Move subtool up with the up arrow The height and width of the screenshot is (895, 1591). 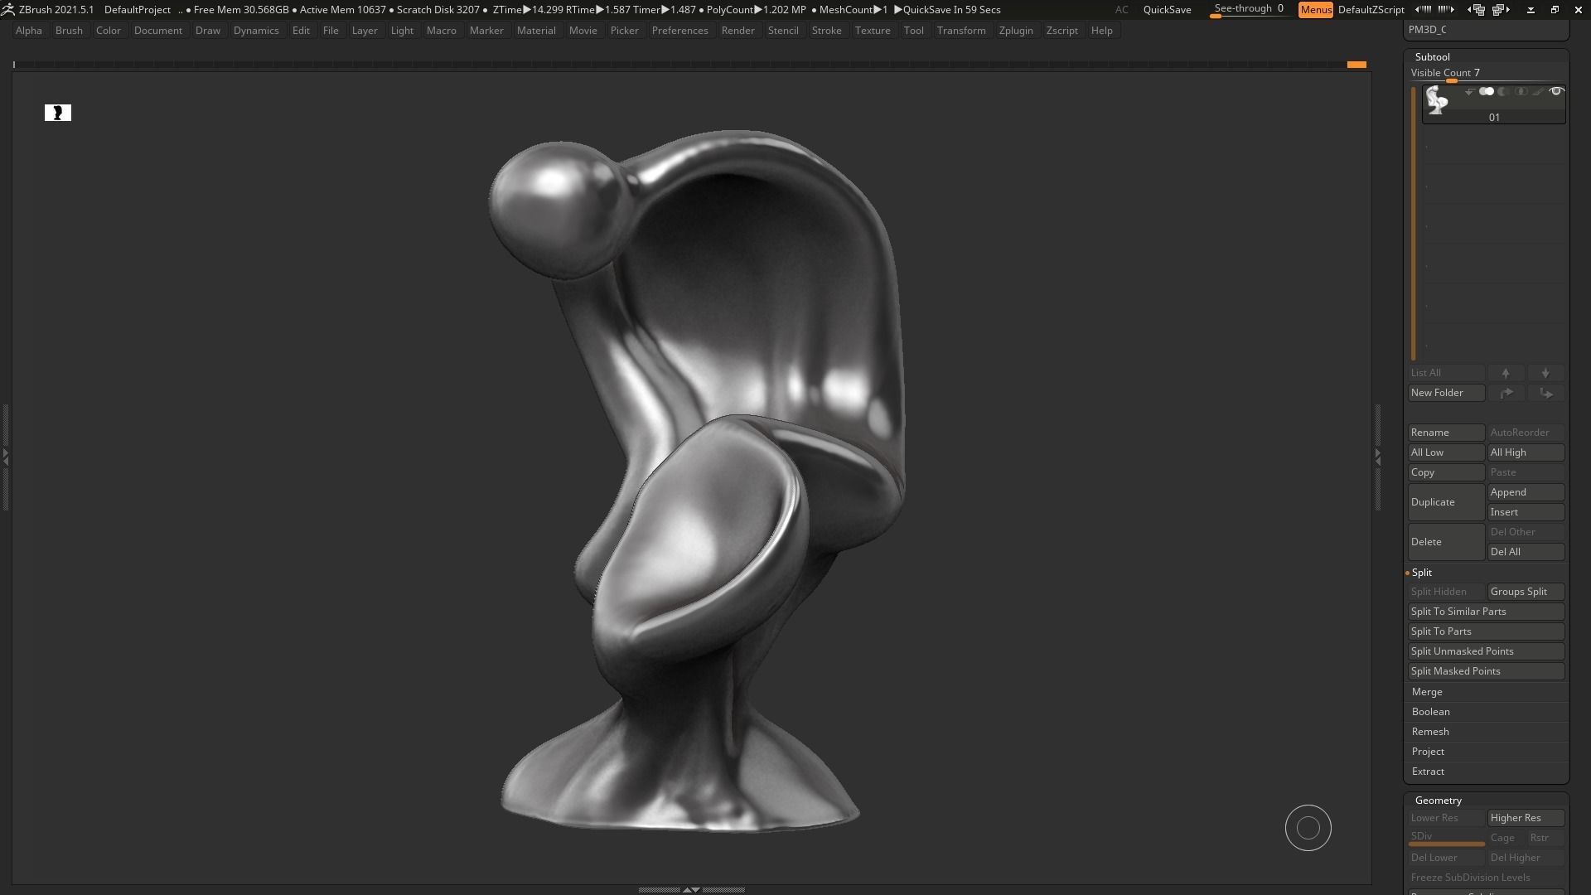(1506, 373)
